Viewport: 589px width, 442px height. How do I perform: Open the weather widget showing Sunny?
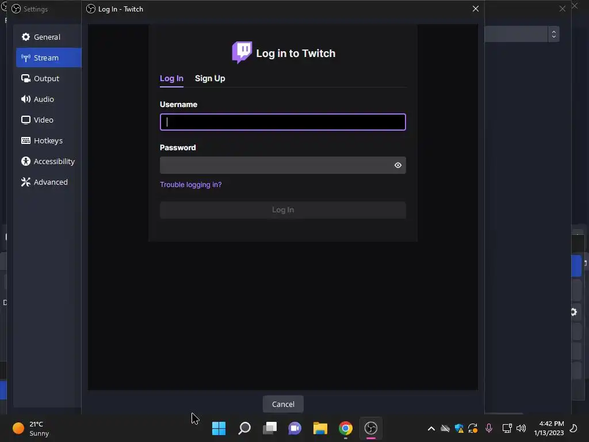[31, 428]
